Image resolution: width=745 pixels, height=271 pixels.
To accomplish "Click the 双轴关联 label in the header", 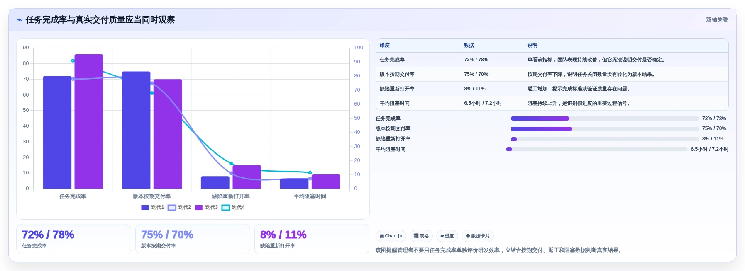I will pos(717,20).
